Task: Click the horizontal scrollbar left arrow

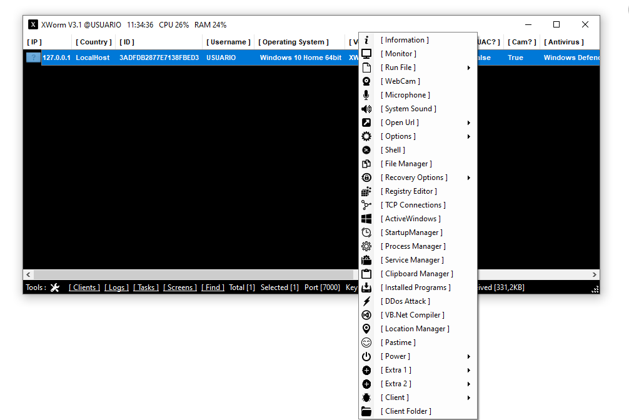Action: click(28, 275)
